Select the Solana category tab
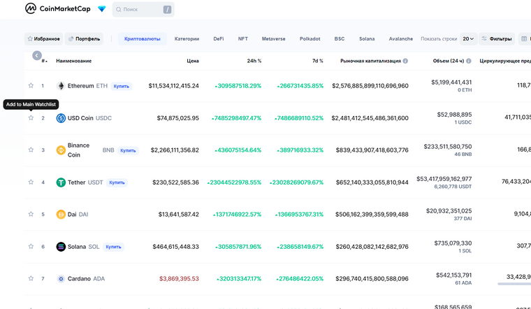 point(367,38)
